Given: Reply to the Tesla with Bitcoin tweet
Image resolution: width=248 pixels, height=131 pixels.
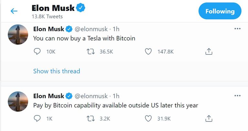Looking at the screenshot, I should click(x=37, y=51).
